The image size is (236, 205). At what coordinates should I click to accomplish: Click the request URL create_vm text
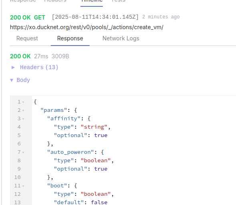tap(86, 28)
